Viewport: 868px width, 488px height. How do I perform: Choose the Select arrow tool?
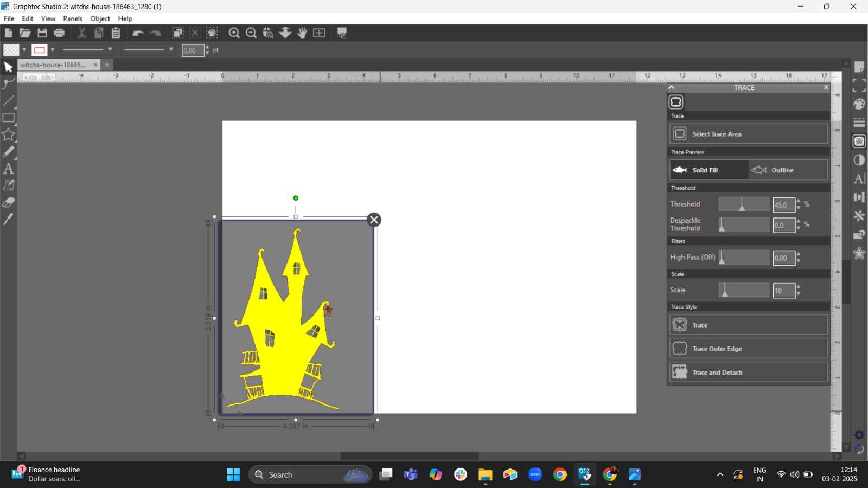tap(8, 67)
